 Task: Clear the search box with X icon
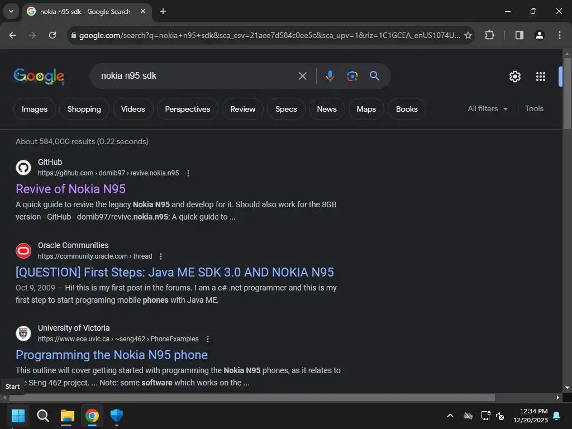pyautogui.click(x=302, y=76)
